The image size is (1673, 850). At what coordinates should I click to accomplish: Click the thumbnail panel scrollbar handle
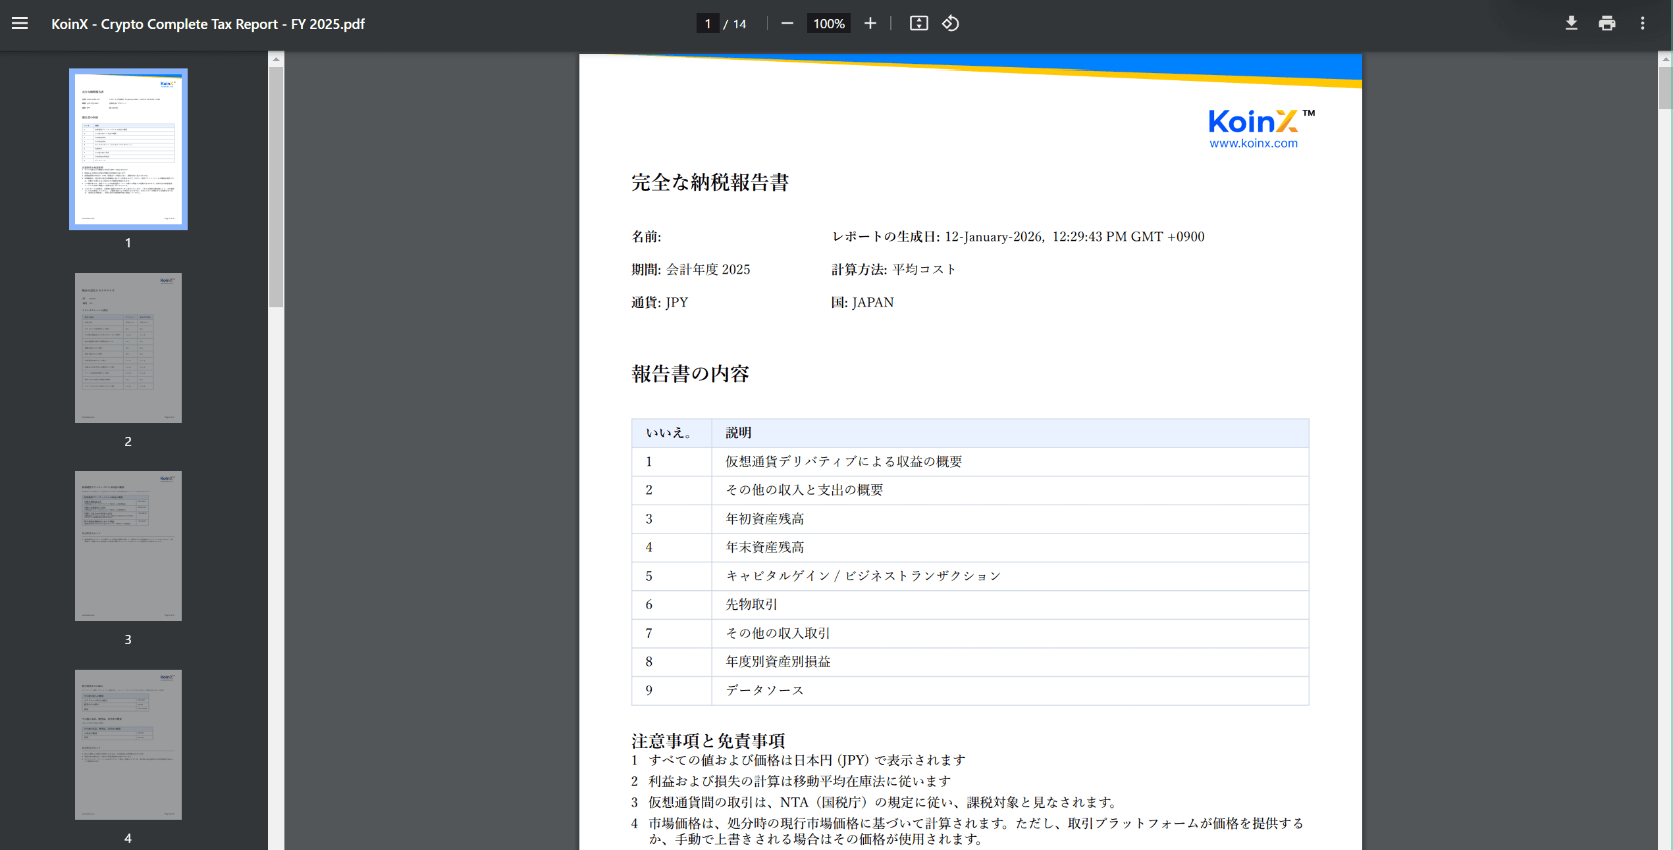276,187
